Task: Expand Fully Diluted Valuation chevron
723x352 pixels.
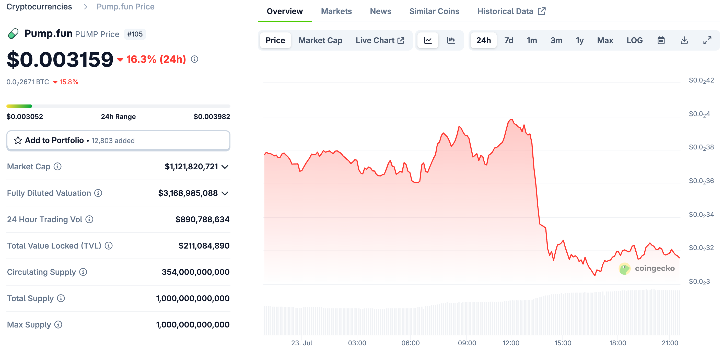Action: coord(225,193)
